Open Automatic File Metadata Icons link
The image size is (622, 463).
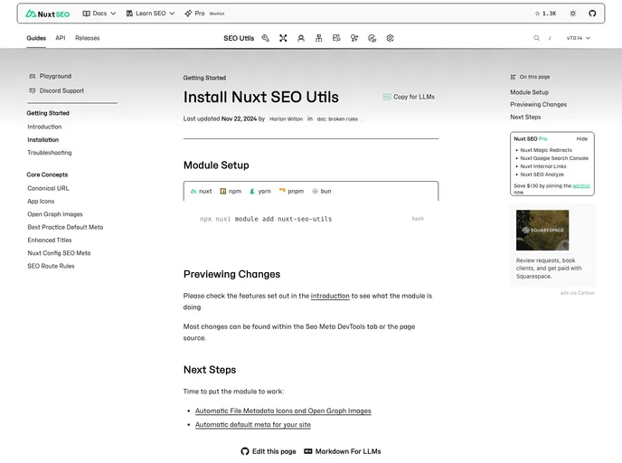283,411
